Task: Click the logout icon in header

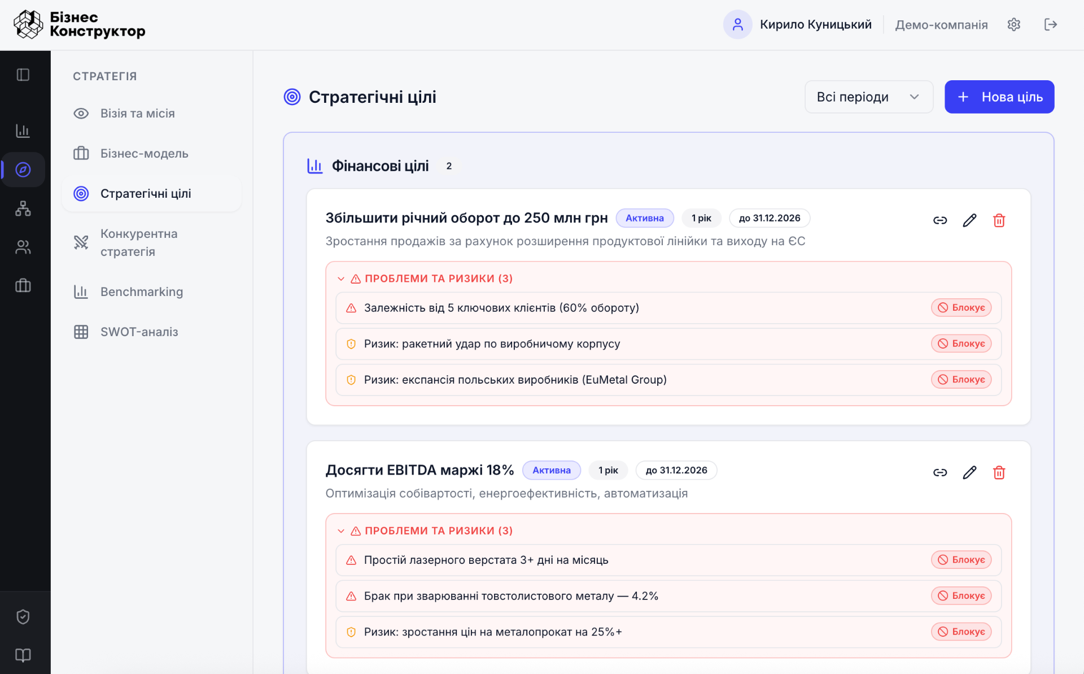Action: pos(1051,24)
